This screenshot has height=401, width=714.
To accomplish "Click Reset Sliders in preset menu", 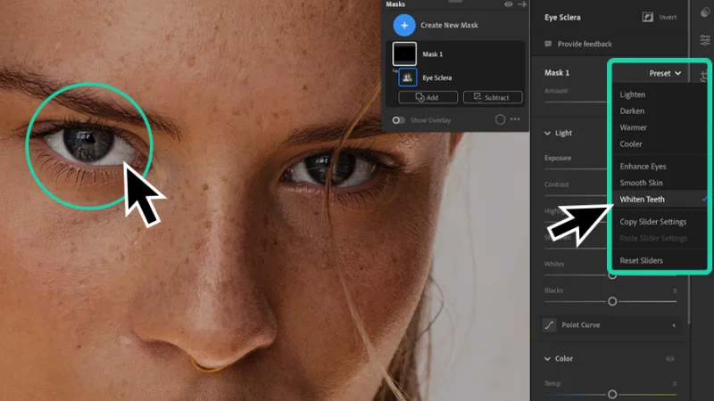I will click(x=641, y=260).
